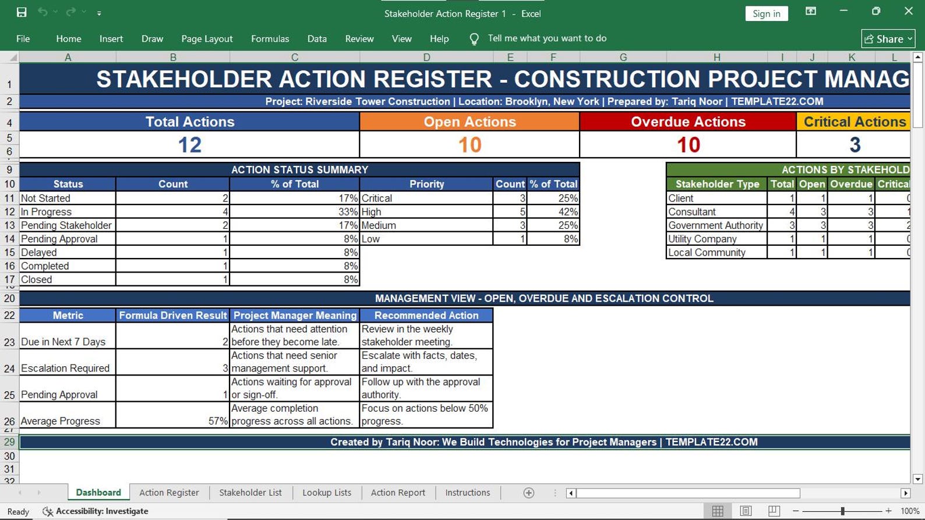Click the Tell me what you want to do box
The image size is (925, 520).
point(547,38)
